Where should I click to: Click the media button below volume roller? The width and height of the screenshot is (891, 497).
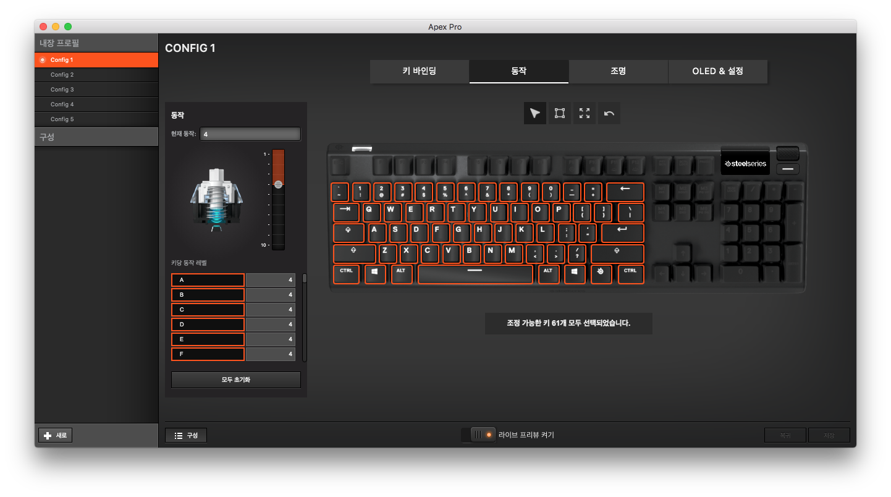pos(788,169)
